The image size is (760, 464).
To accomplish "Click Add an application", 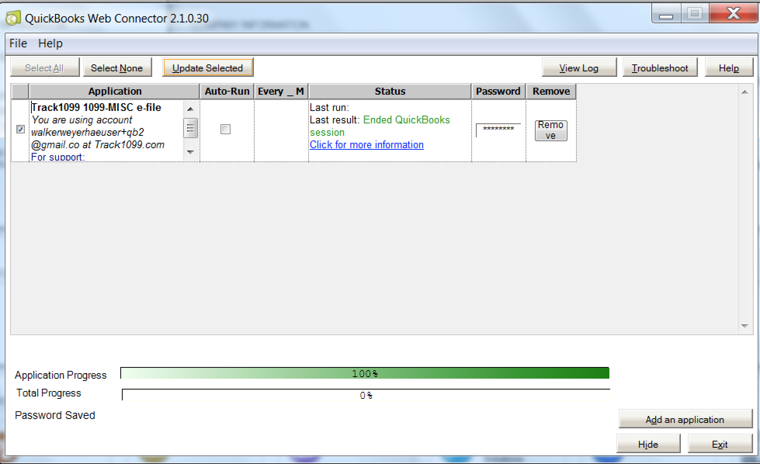I will tap(685, 419).
